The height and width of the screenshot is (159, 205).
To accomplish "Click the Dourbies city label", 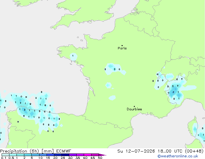I will click(x=134, y=109).
